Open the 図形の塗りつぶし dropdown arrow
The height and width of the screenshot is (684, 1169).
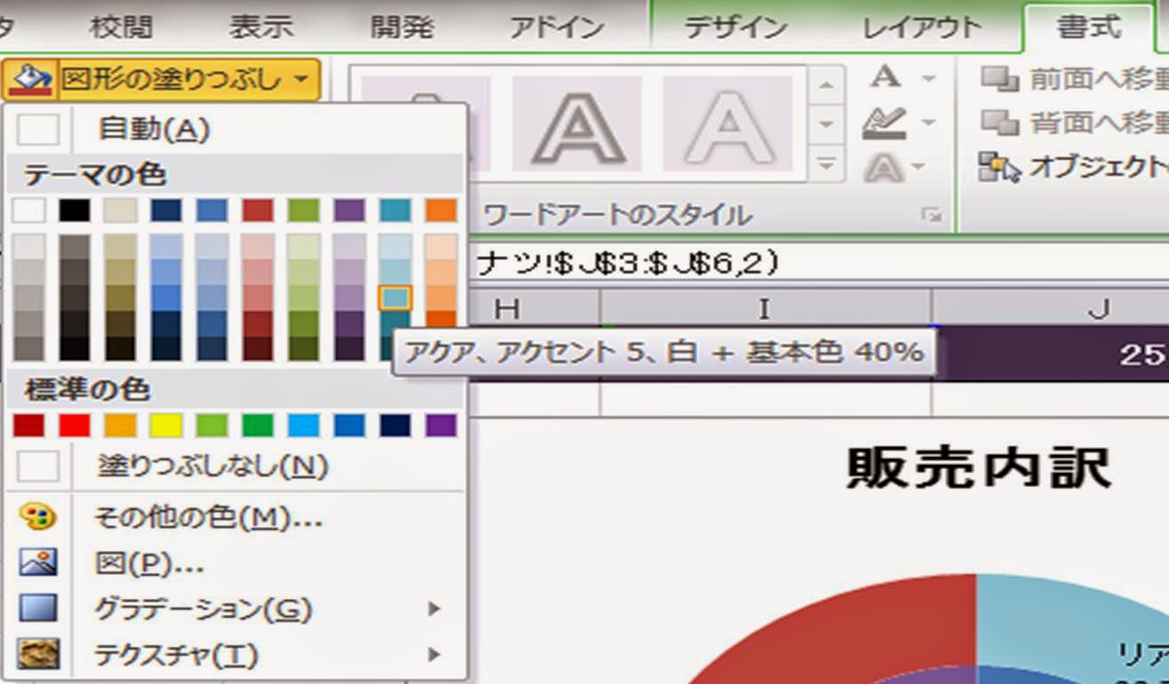tap(303, 81)
